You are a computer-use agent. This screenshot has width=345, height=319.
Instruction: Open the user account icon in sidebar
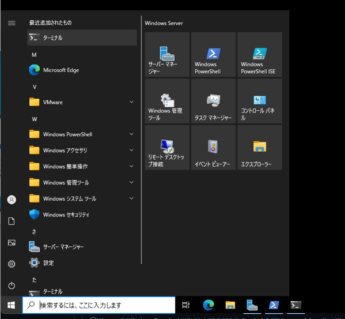pyautogui.click(x=12, y=200)
